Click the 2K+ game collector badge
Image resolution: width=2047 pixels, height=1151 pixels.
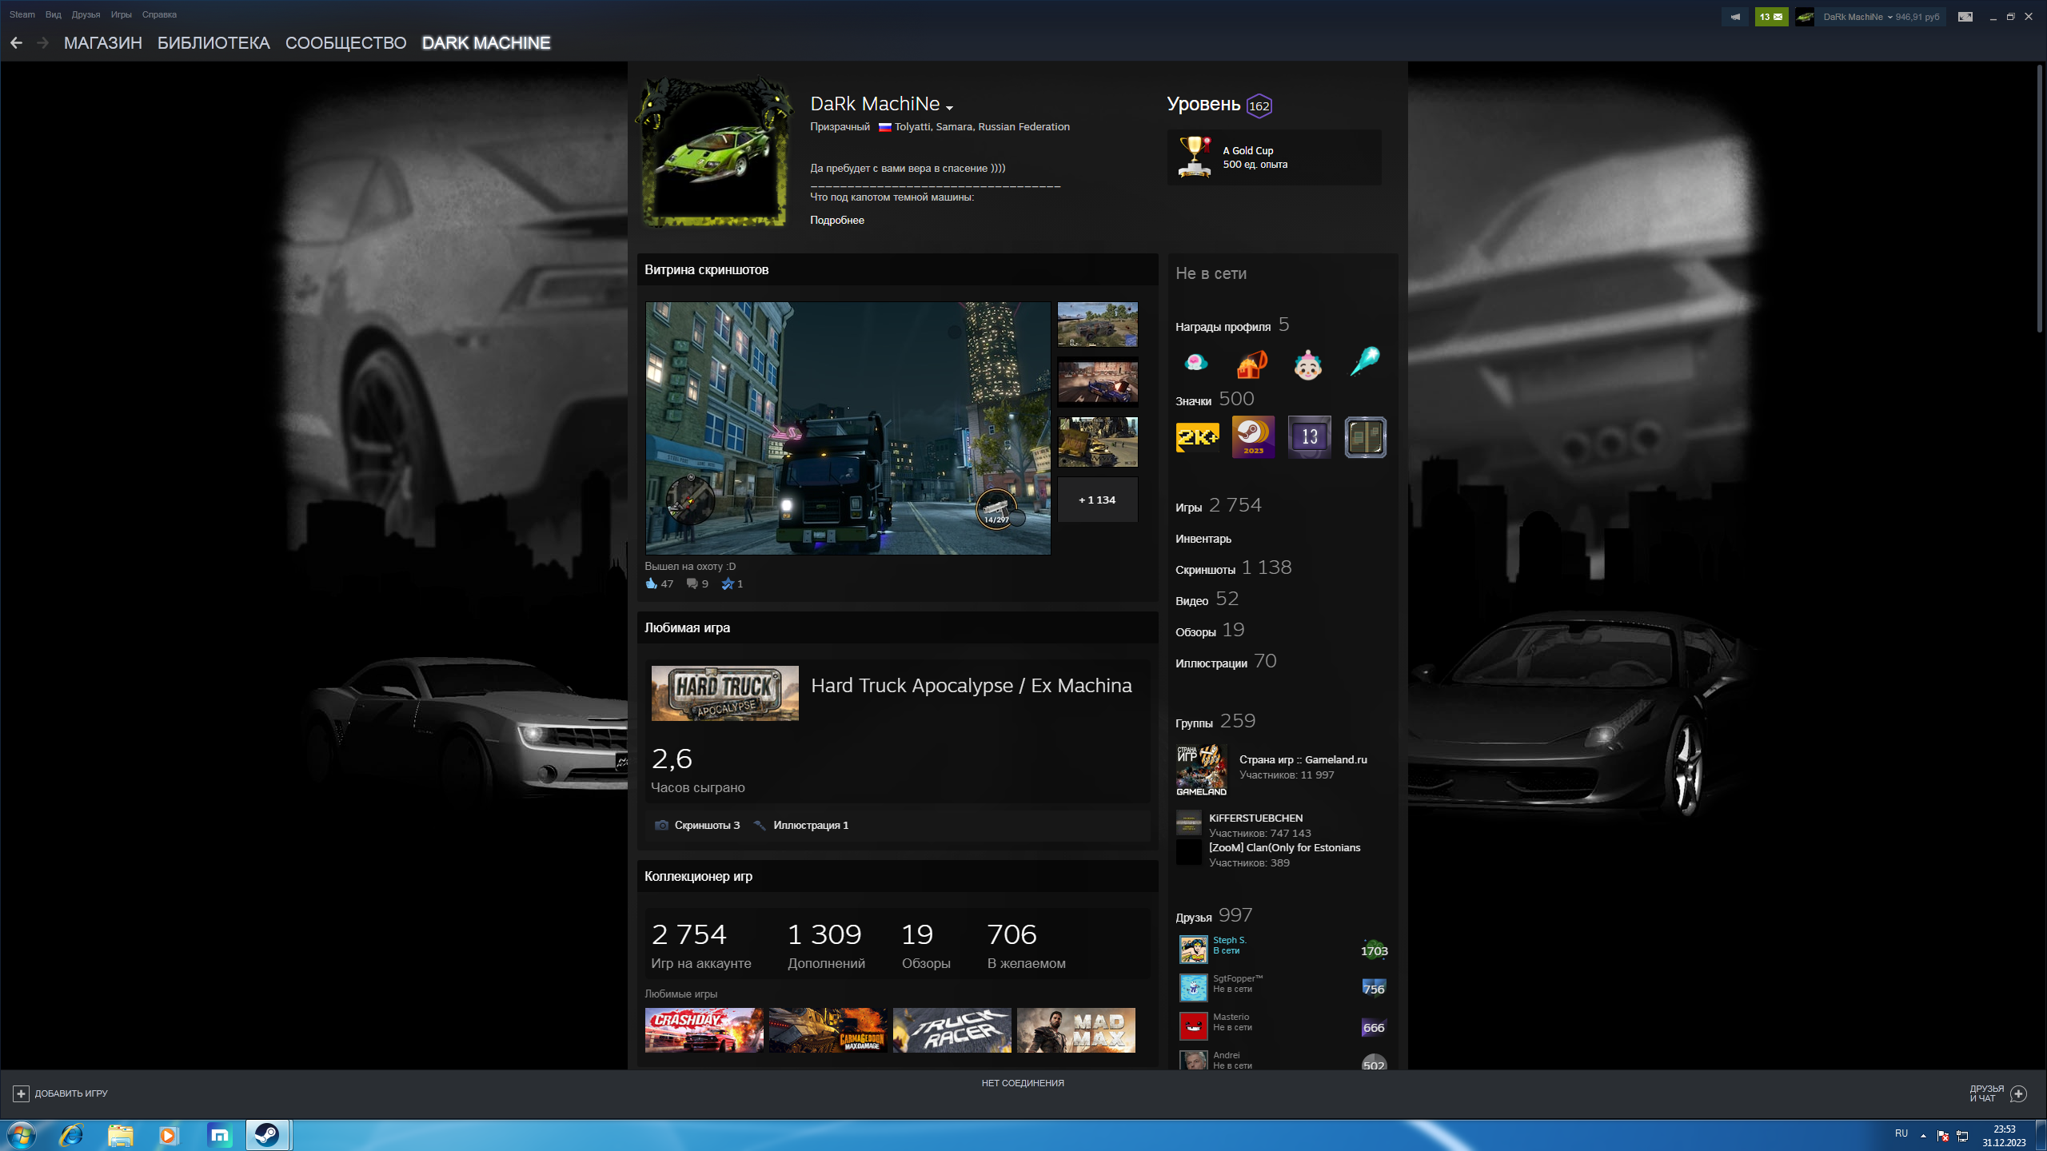1197,437
